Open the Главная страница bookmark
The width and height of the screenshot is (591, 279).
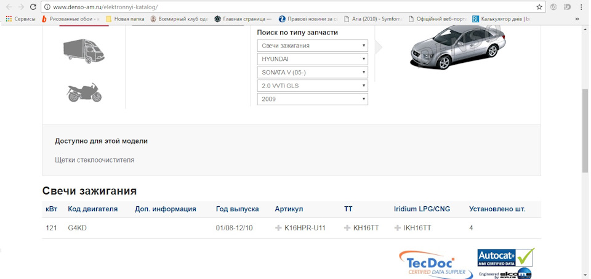244,18
